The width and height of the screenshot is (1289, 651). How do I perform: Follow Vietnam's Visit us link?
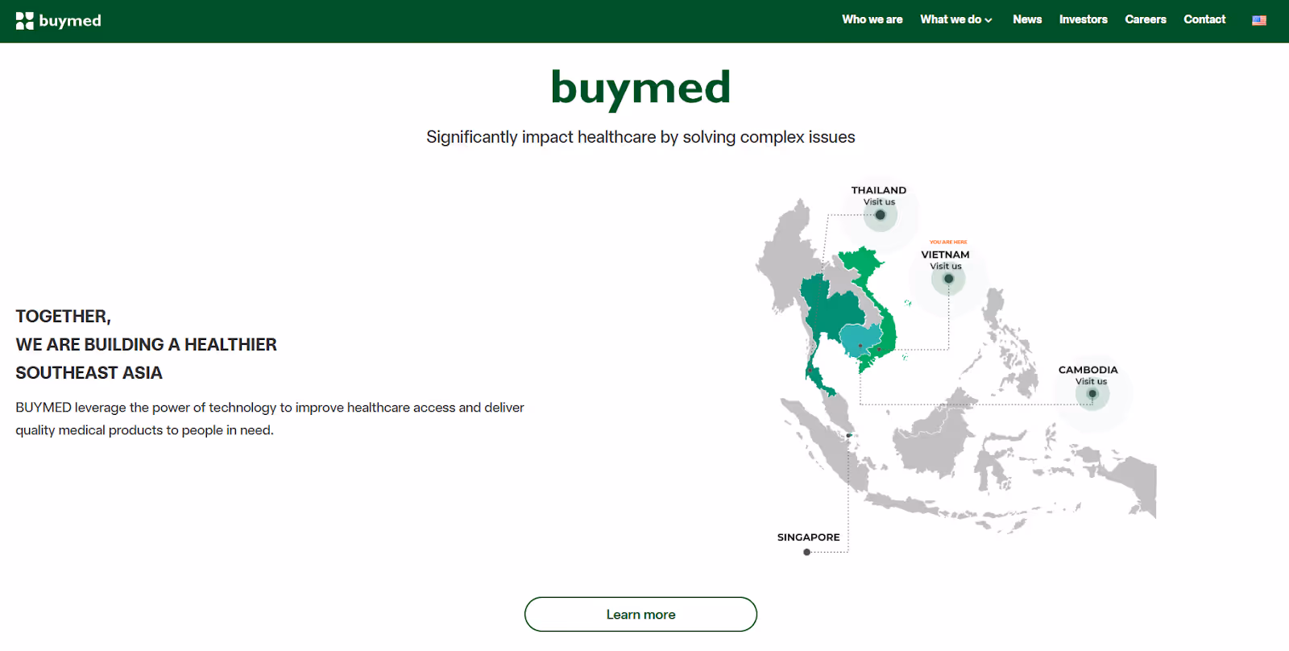click(x=946, y=266)
